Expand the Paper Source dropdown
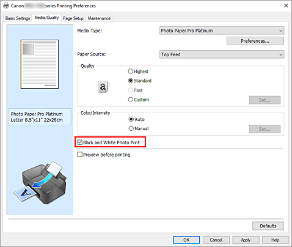 pos(222,54)
